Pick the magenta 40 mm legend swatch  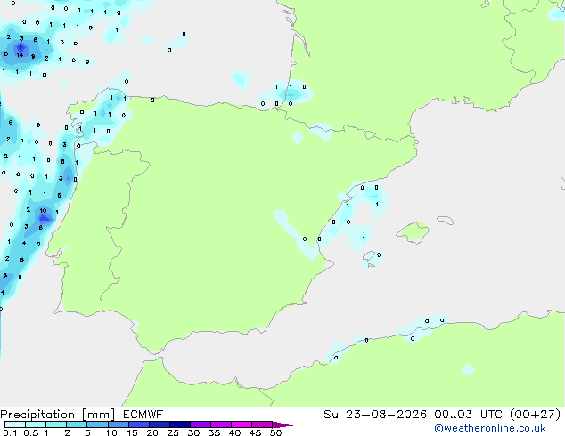pos(242,424)
